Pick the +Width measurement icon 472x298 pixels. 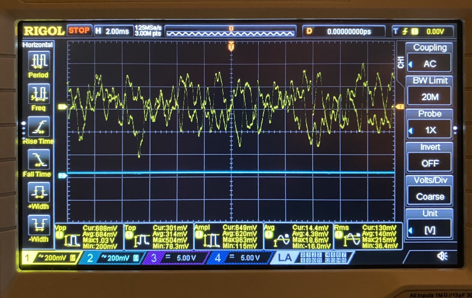click(39, 192)
